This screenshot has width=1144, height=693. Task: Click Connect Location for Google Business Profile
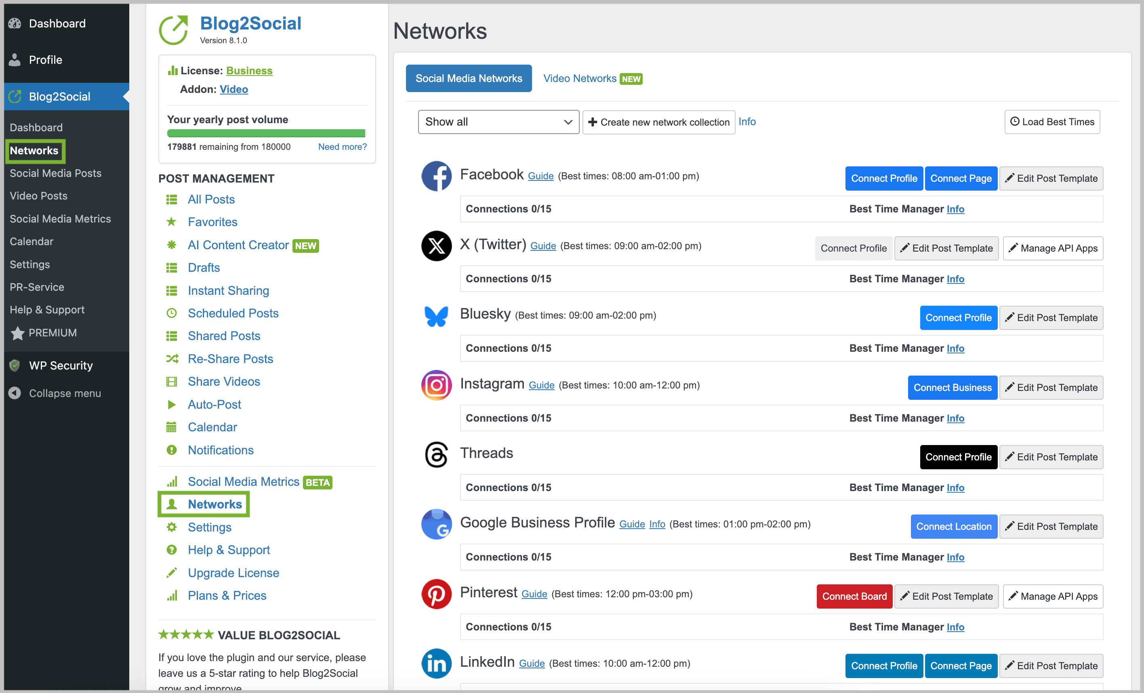[x=954, y=527]
